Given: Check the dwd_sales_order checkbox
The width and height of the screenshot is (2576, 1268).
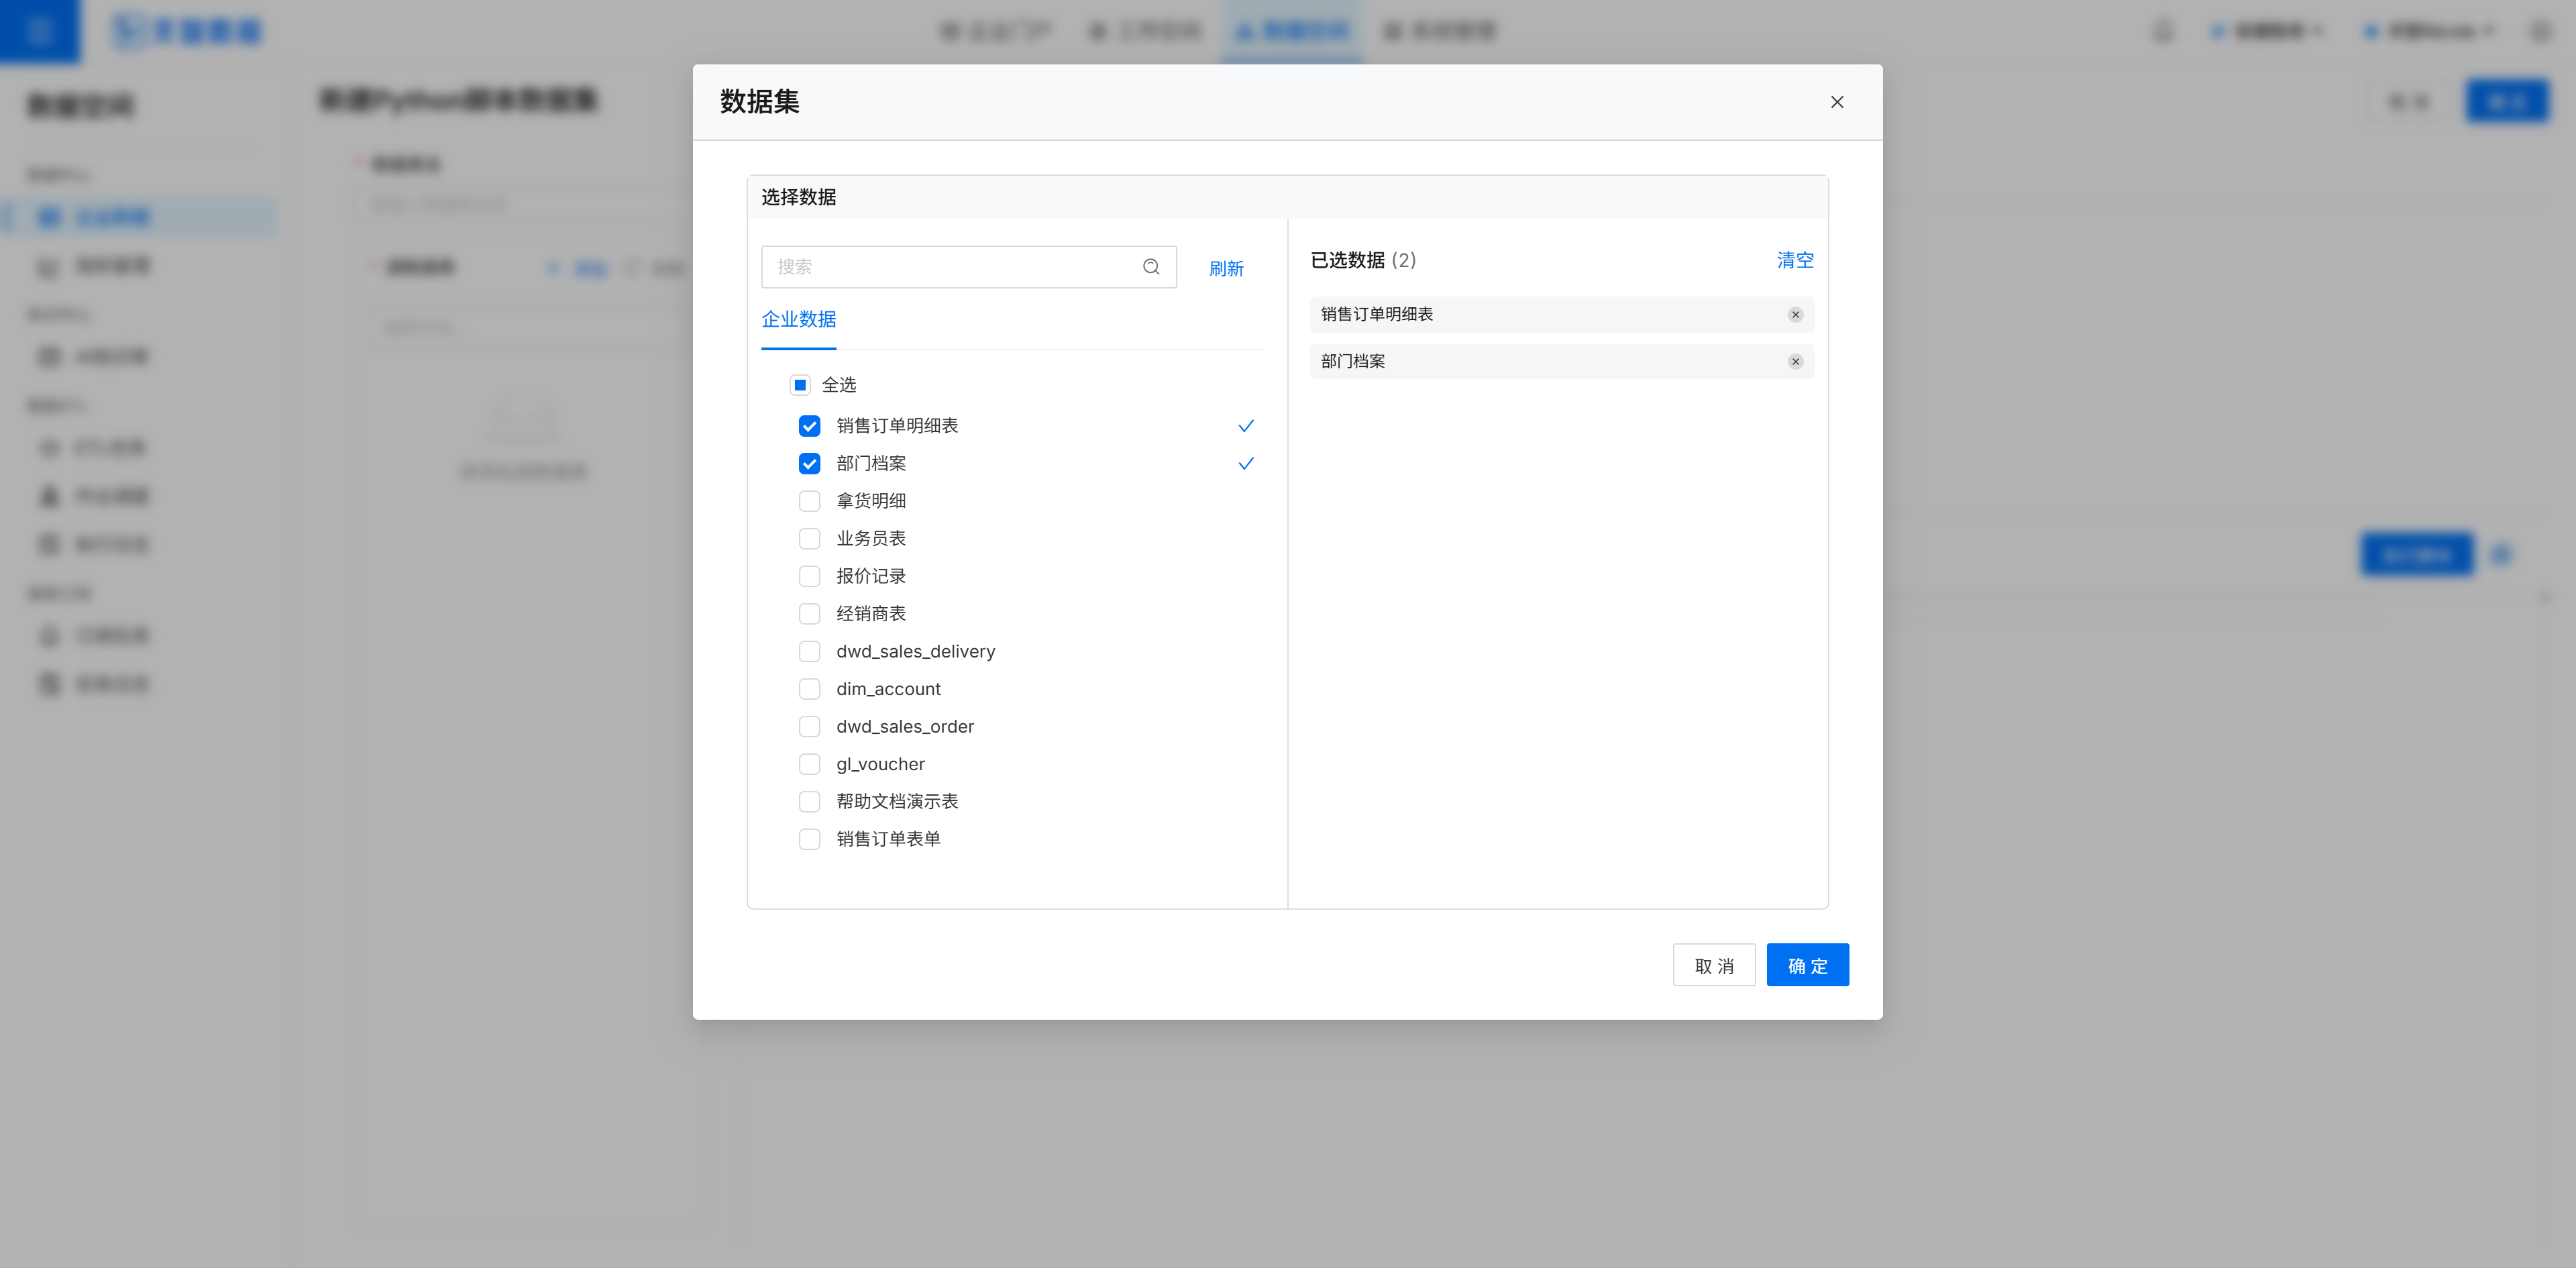Looking at the screenshot, I should pyautogui.click(x=809, y=727).
